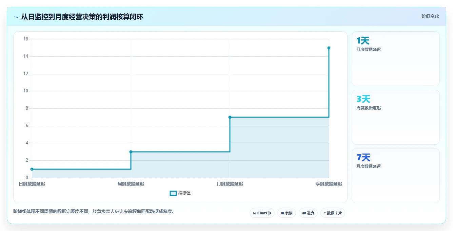Open the 3天 周度数据延迟 card
The image size is (453, 231).
396,117
